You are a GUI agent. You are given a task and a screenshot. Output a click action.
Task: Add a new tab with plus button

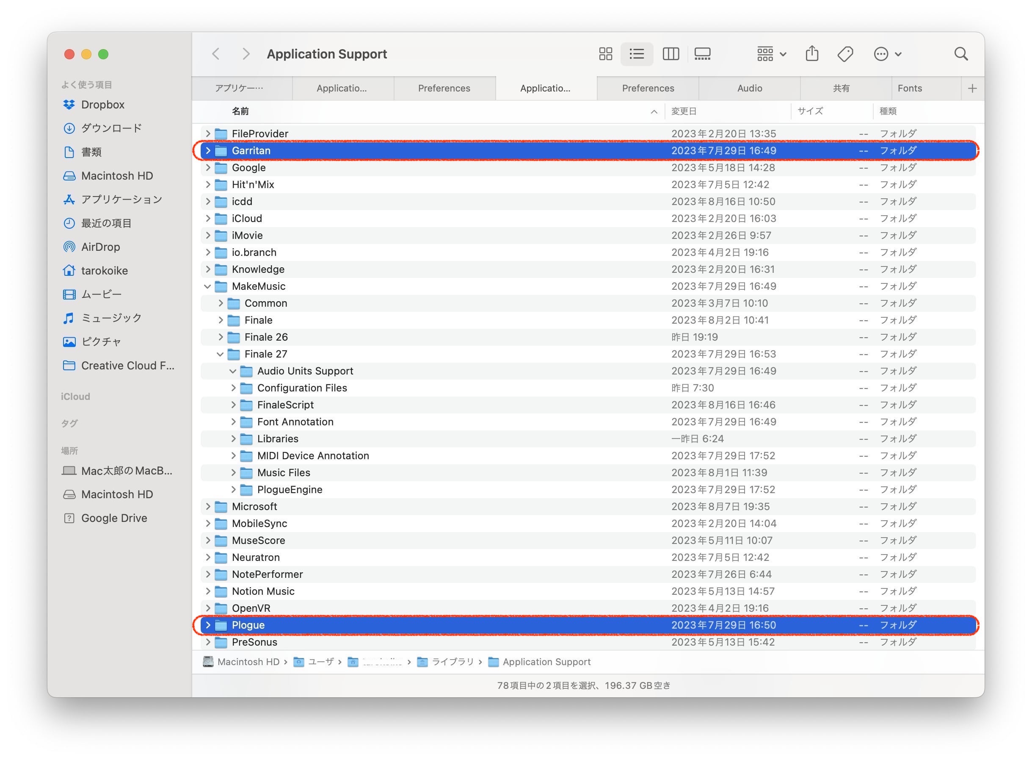[x=972, y=89]
